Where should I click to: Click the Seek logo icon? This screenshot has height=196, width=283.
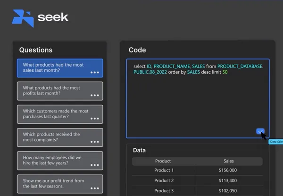23,18
